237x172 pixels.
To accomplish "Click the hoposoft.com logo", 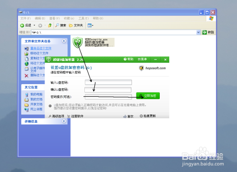I will click(x=152, y=68).
